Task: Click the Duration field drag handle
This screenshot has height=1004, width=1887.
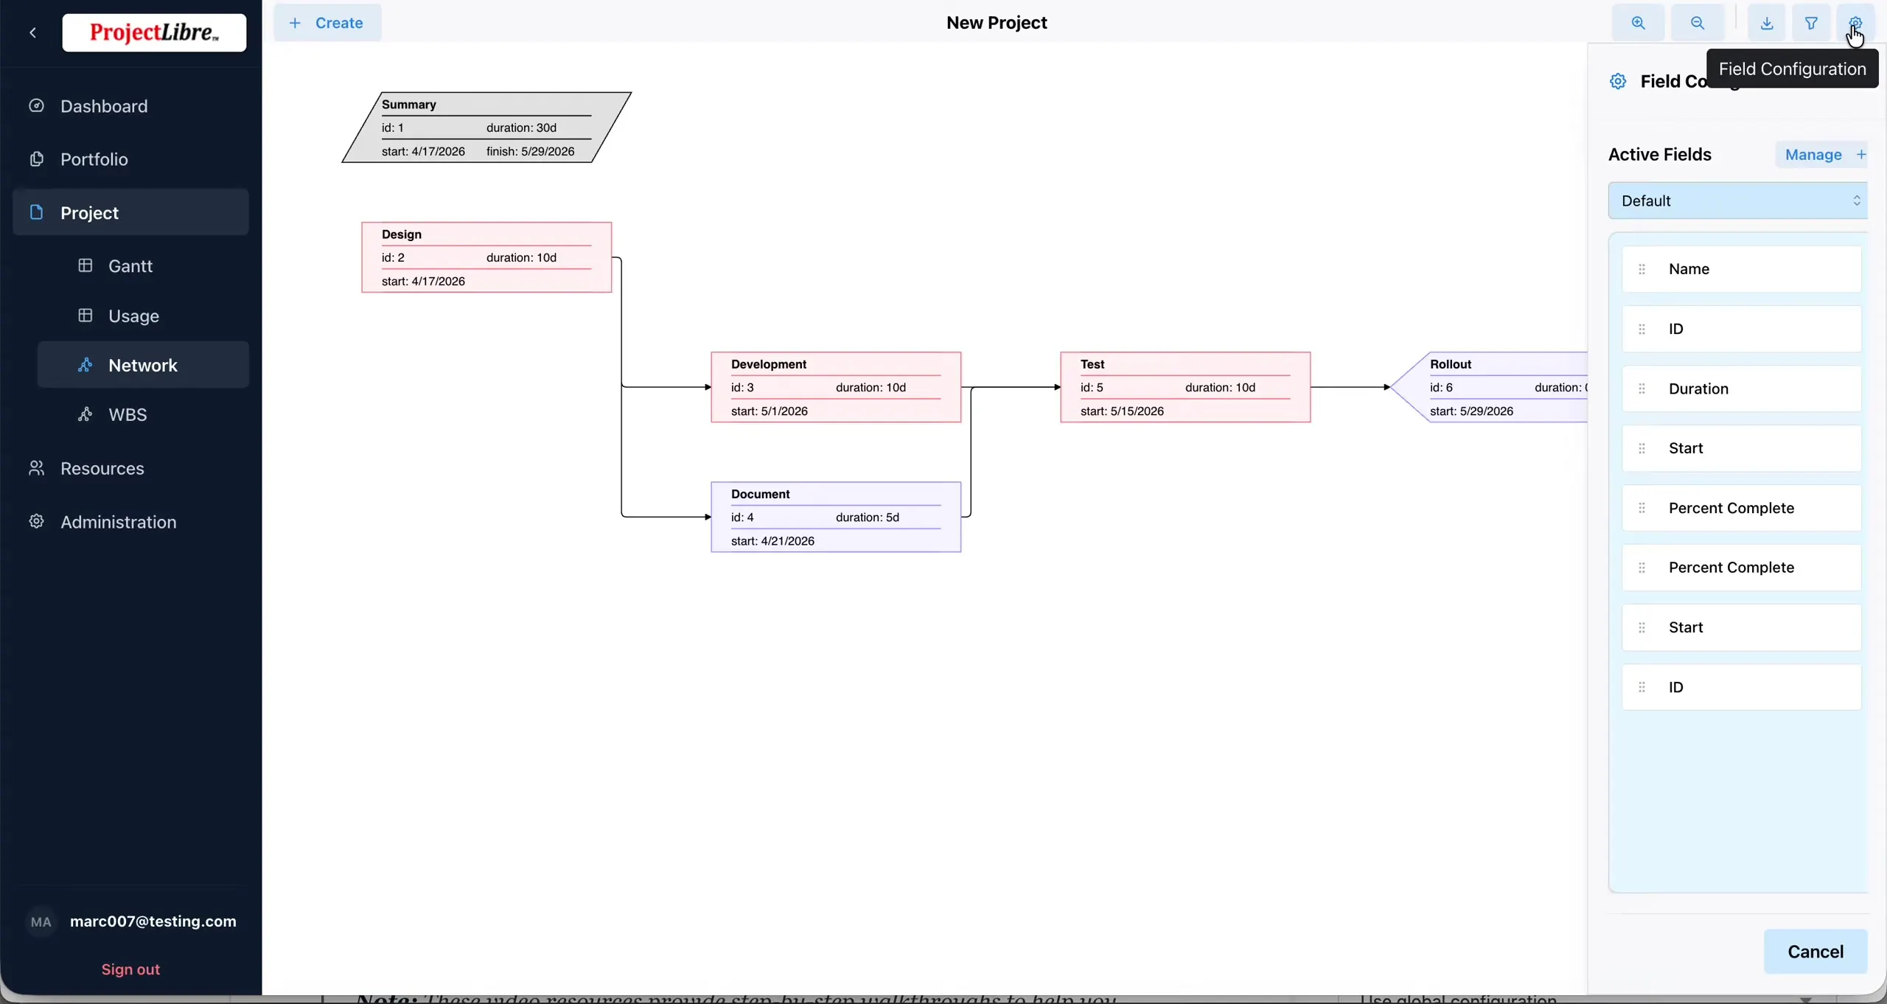Action: coord(1642,388)
